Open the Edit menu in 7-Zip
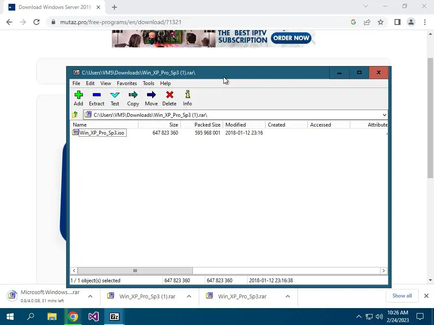 pyautogui.click(x=90, y=83)
